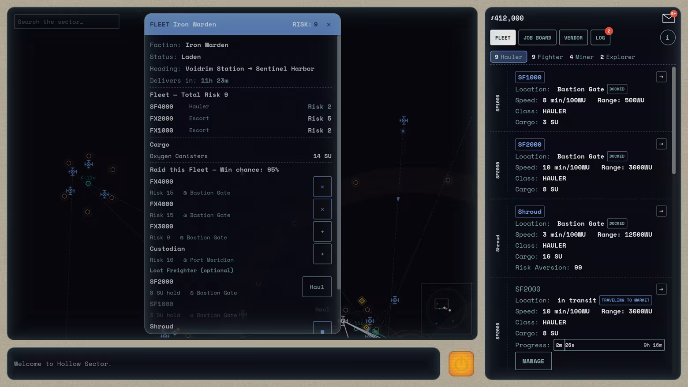Click the SF4000 Hauler fleet row
Image resolution: width=688 pixels, height=387 pixels.
pos(240,107)
